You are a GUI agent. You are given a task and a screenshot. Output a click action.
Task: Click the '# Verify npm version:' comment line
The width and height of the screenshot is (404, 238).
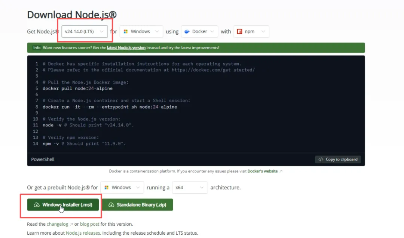pyautogui.click(x=71, y=138)
